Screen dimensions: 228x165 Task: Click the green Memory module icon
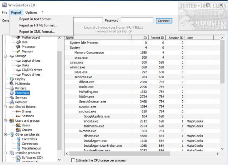[18, 51]
